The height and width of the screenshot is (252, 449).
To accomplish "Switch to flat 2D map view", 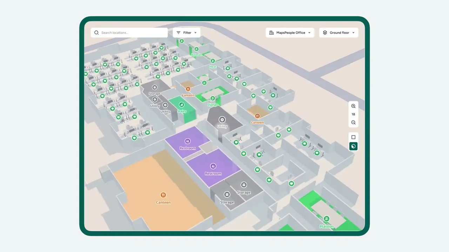I will 353,137.
